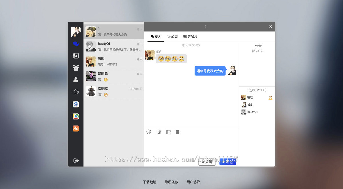Switch to the 聊天 tab
This screenshot has height=189, width=343.
click(156, 37)
